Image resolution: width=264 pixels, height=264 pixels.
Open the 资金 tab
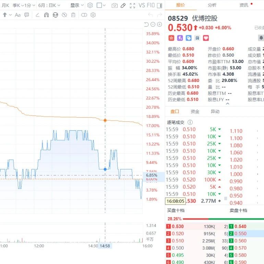(x=195, y=111)
